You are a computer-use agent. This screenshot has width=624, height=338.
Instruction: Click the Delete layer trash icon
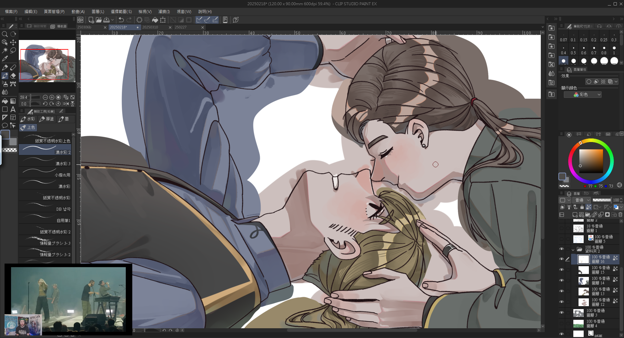coord(620,215)
